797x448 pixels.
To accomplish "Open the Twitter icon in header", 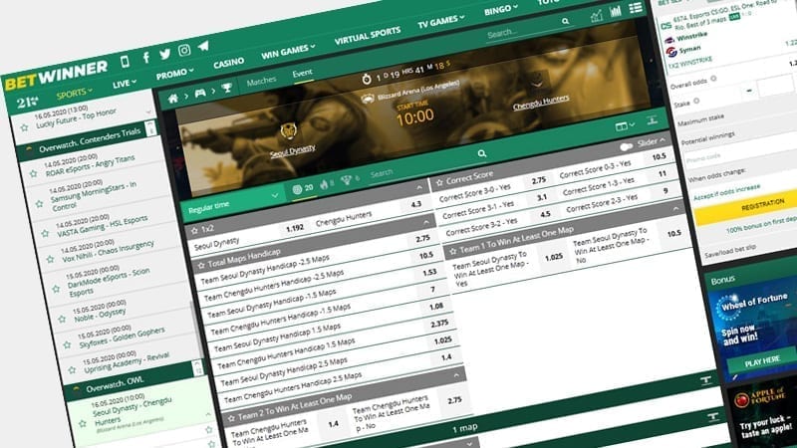I will [164, 54].
